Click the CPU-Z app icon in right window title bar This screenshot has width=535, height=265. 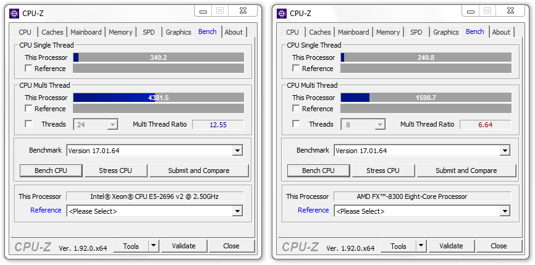click(282, 13)
